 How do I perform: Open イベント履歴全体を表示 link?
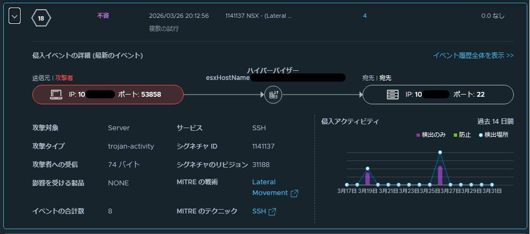(473, 56)
